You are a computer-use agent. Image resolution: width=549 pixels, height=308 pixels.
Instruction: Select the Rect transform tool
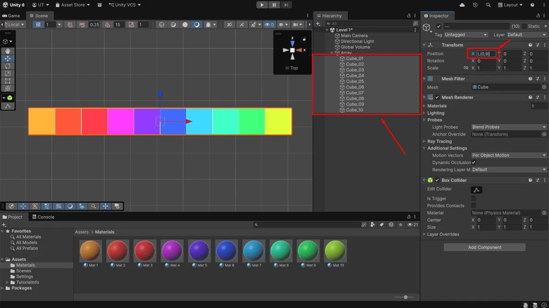coord(8,81)
